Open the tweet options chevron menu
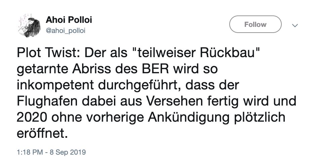 pos(295,25)
